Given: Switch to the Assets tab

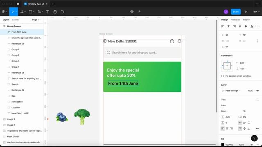Looking at the screenshot, I should click(x=16, y=20).
